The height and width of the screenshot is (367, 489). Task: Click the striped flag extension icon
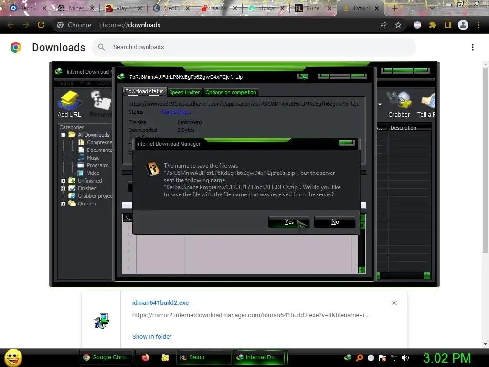click(x=417, y=25)
